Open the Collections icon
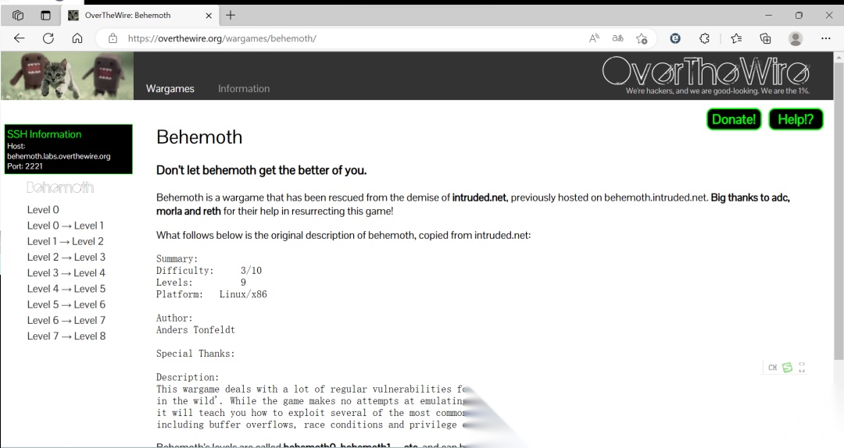The image size is (844, 448). click(765, 38)
